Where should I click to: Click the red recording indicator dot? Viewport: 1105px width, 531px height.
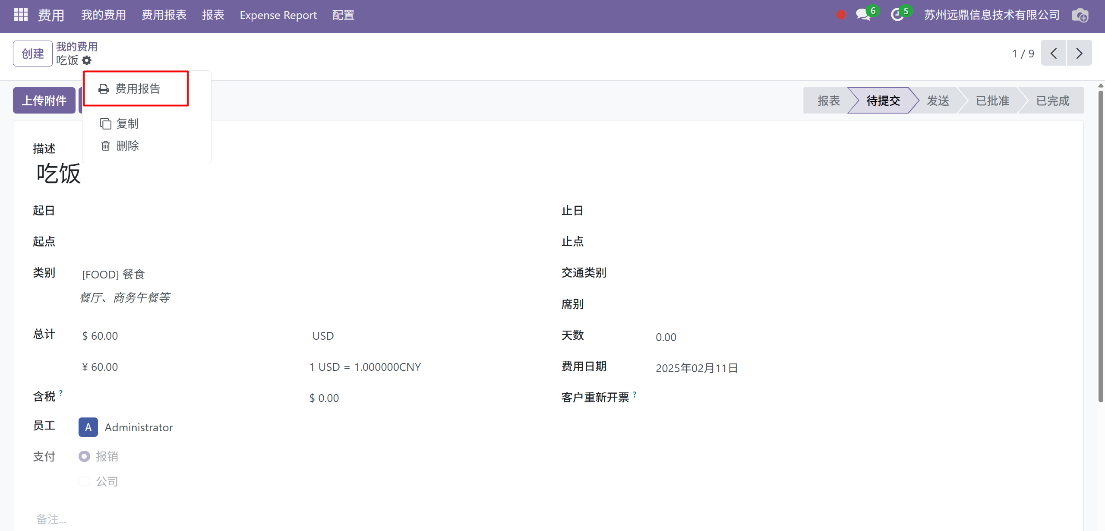(841, 15)
